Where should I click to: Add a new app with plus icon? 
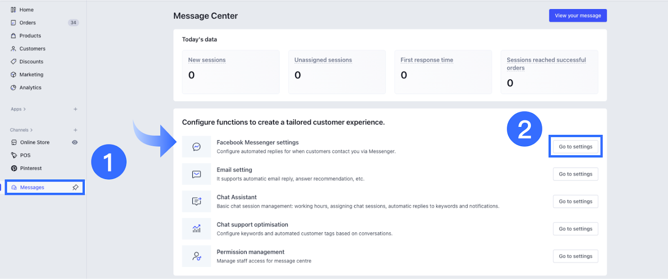tap(76, 109)
